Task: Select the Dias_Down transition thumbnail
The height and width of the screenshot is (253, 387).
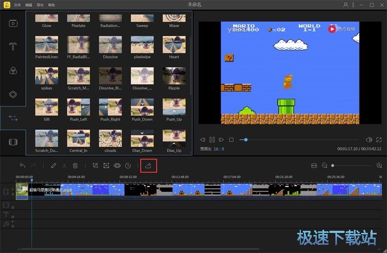Action: point(142,139)
